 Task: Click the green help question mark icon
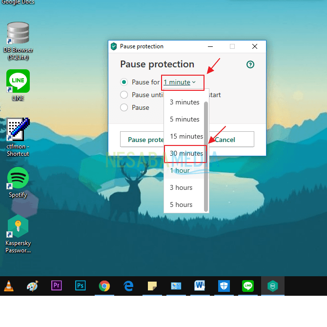click(x=250, y=64)
